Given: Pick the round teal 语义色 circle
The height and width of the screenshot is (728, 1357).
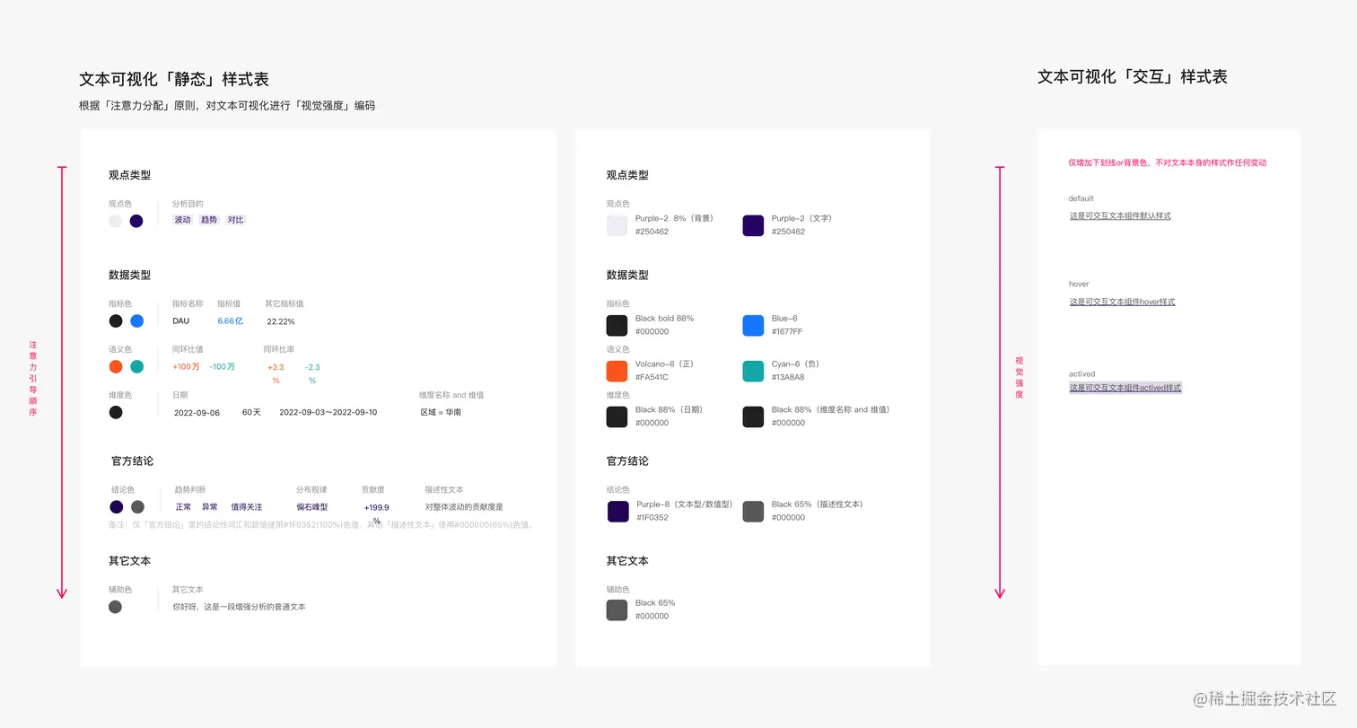Looking at the screenshot, I should tap(137, 367).
